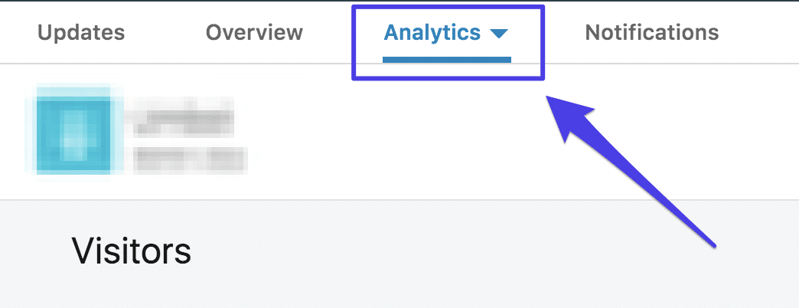
Task: Go to the Notifications tab
Action: (651, 33)
